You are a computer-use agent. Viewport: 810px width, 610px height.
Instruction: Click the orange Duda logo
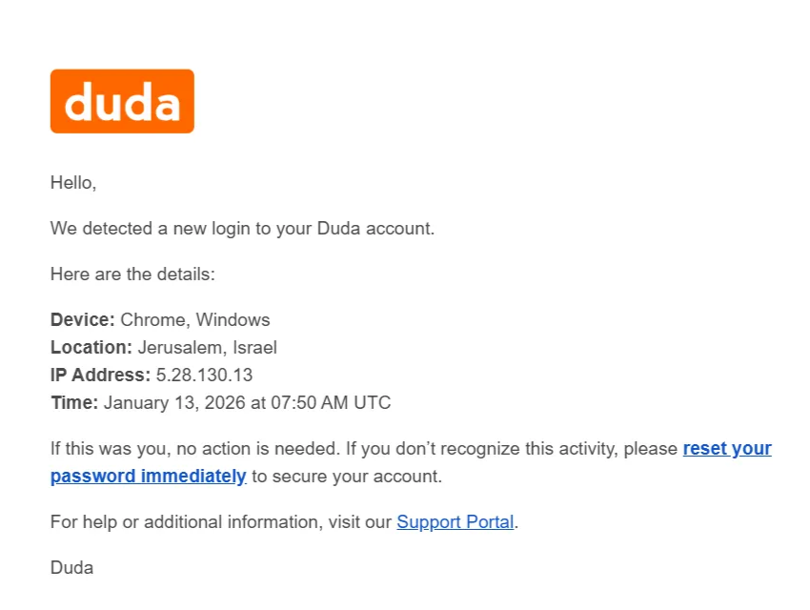coord(122,101)
